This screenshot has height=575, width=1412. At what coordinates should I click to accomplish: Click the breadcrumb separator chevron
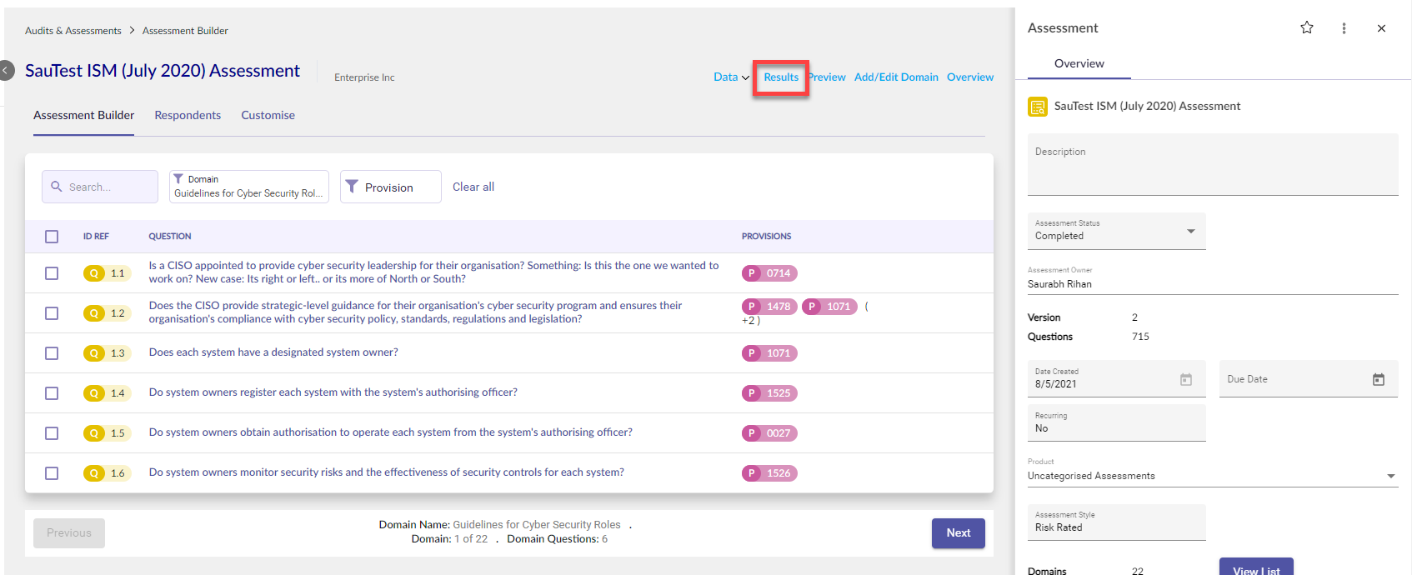point(132,31)
